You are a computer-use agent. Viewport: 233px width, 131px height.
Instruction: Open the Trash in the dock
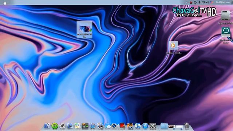click(x=187, y=126)
